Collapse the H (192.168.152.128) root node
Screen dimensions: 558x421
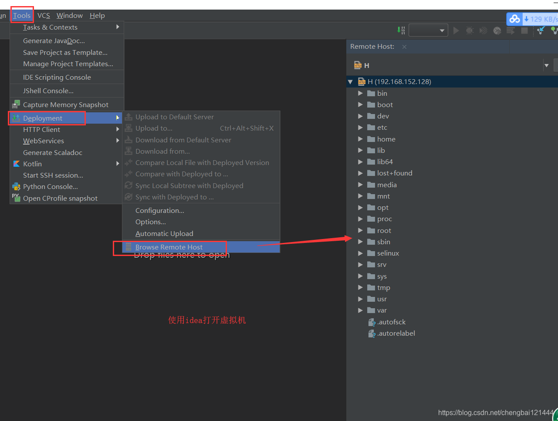click(350, 82)
